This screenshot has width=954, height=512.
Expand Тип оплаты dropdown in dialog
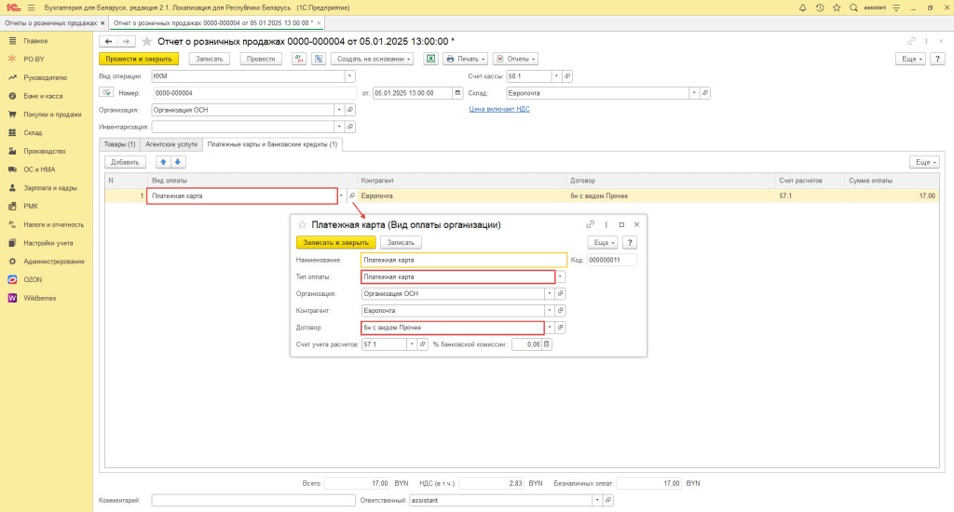pos(560,276)
